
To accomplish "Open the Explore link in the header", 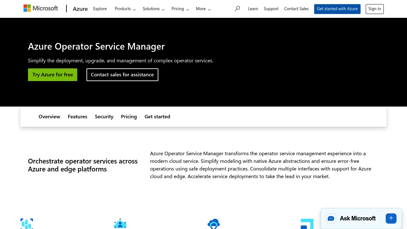I will [100, 9].
